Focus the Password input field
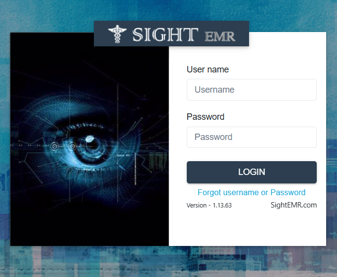Screen dimensions: 337x277 coord(252,137)
